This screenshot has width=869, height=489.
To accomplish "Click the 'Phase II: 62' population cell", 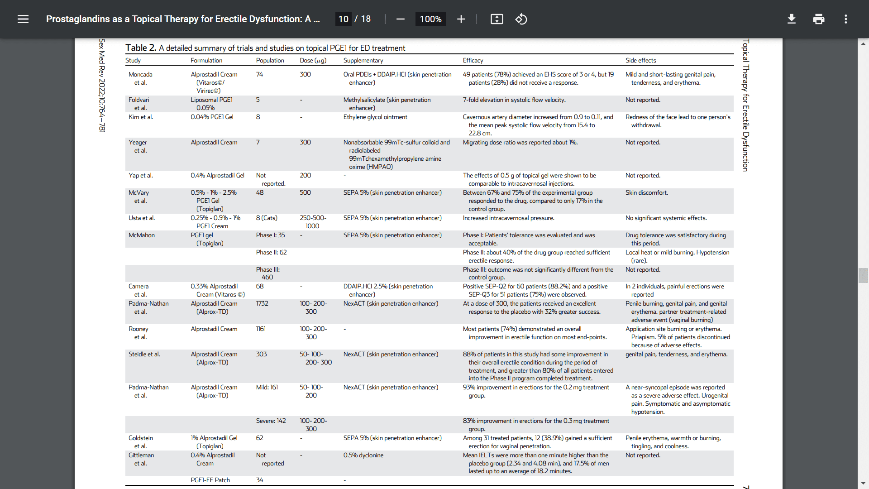I will click(x=271, y=252).
